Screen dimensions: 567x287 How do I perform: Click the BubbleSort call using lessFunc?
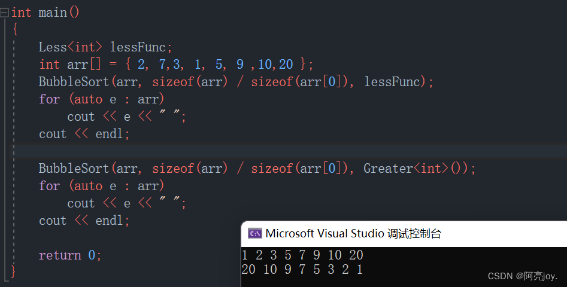236,82
